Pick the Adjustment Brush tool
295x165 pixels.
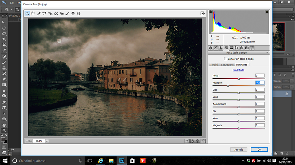coord(67,13)
